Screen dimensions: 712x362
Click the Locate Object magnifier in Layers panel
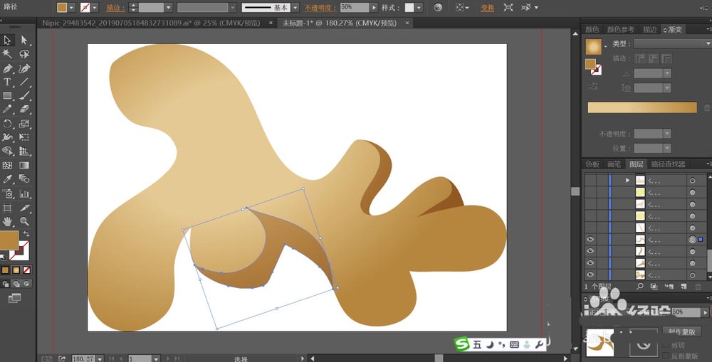coord(640,287)
